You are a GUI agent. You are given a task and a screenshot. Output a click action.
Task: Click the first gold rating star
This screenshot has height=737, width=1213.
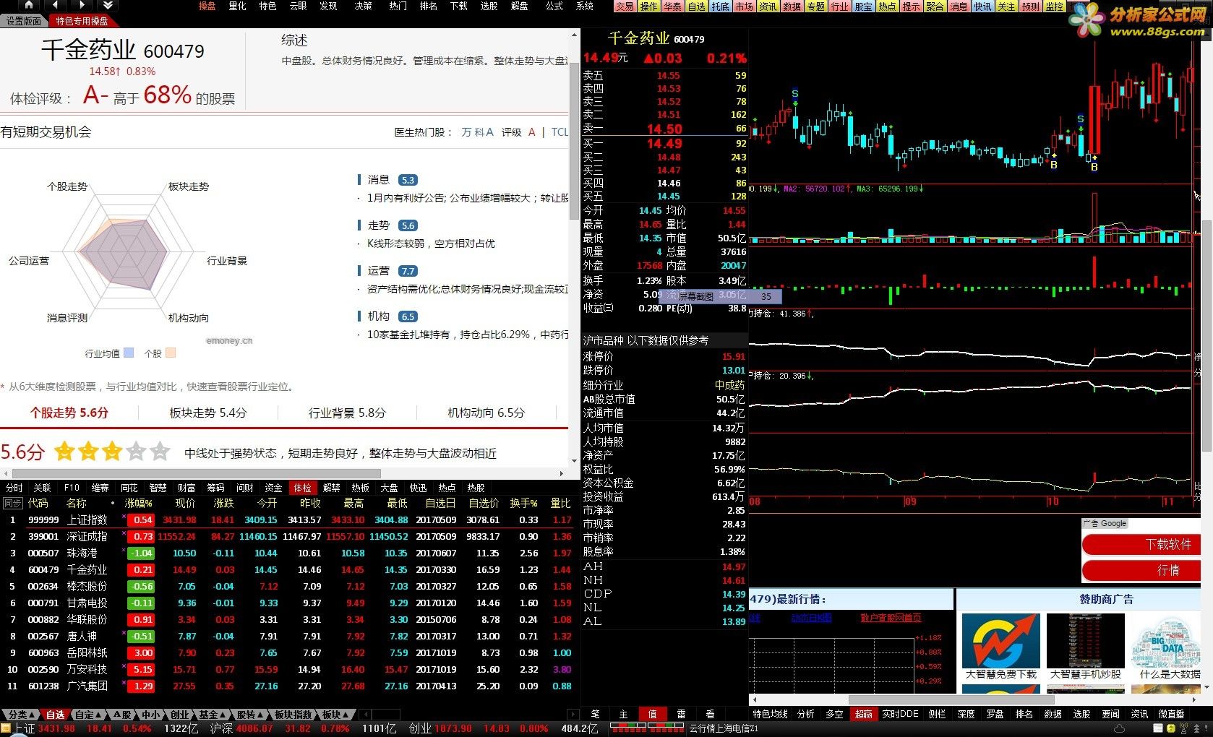(64, 452)
